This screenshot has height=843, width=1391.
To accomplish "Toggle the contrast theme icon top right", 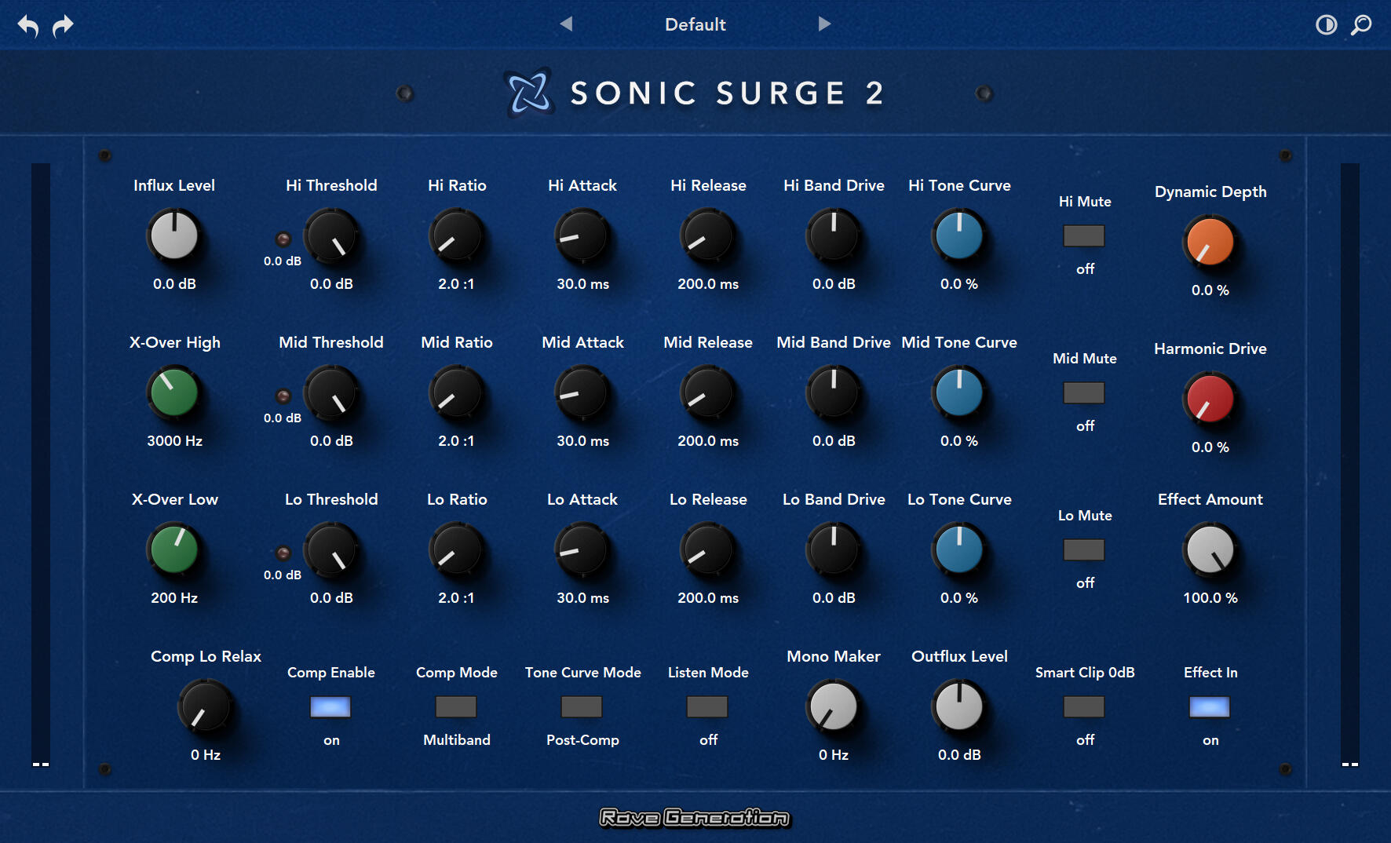I will [x=1326, y=24].
